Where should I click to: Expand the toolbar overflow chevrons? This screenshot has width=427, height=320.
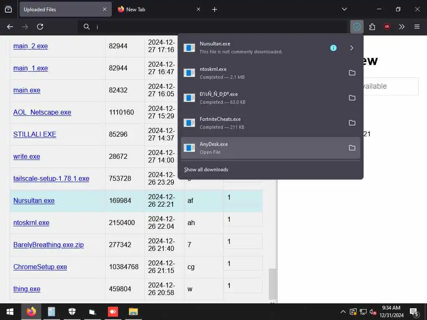click(x=402, y=27)
